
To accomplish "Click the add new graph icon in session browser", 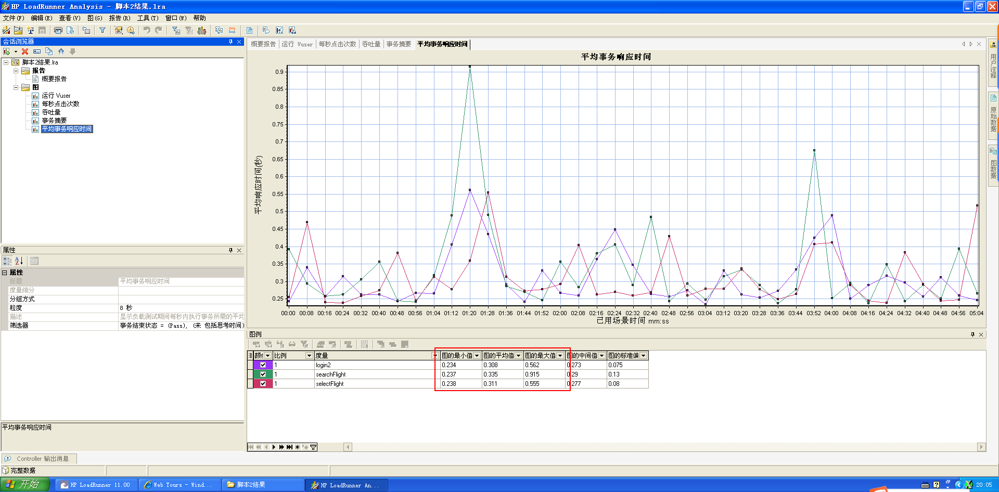I will pyautogui.click(x=7, y=51).
